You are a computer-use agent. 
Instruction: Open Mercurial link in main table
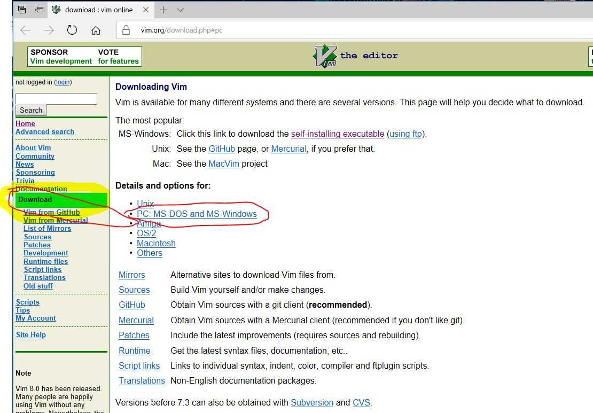tap(136, 321)
